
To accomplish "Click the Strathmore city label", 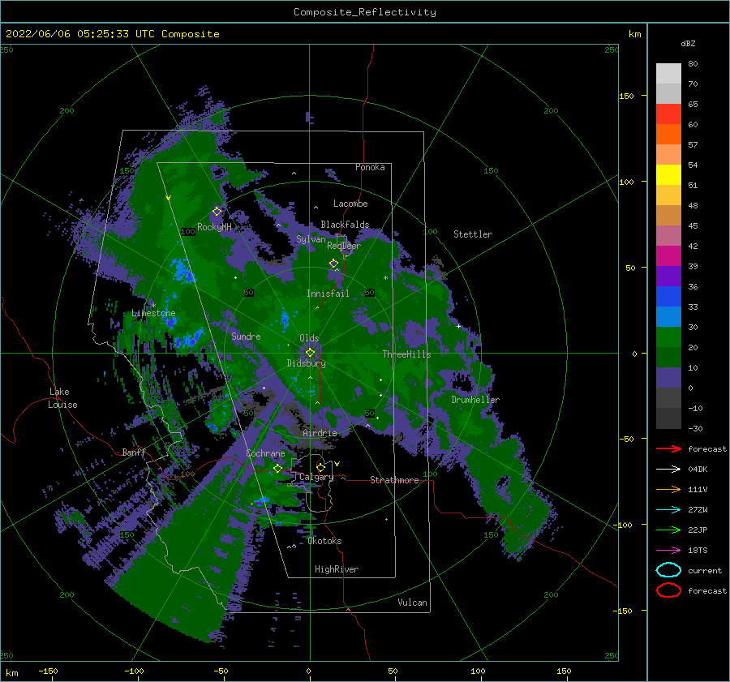I will click(x=394, y=480).
